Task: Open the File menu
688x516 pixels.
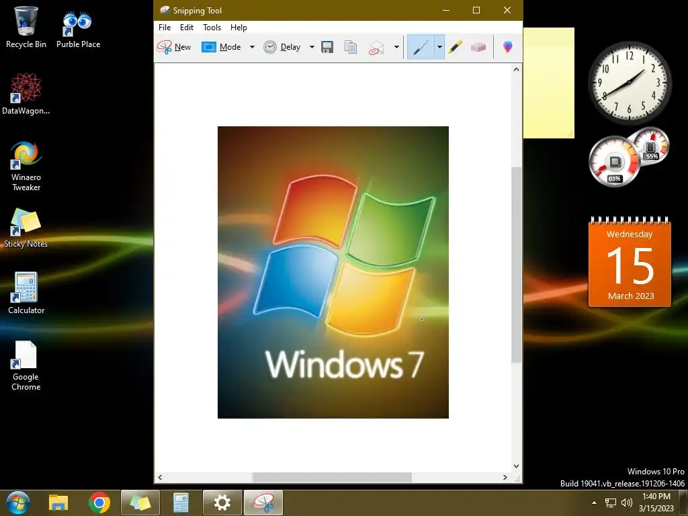Action: pos(165,27)
